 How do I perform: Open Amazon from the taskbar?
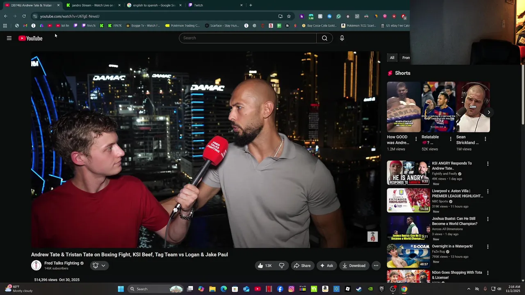point(325,289)
